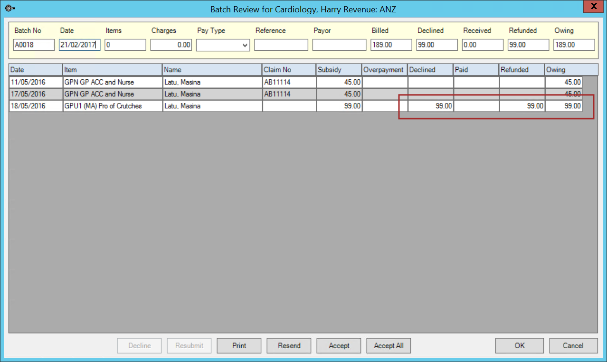607x362 pixels.
Task: Click the Received field showing 0.00
Action: pyautogui.click(x=483, y=45)
